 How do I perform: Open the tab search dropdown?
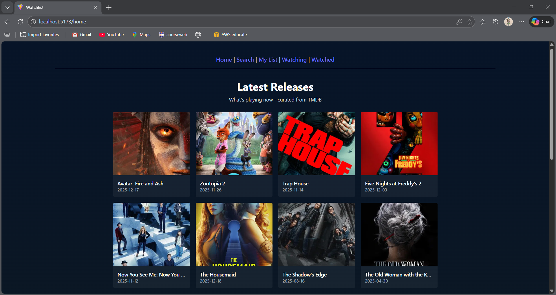point(7,7)
